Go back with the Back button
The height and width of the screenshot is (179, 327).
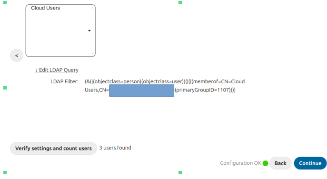click(280, 163)
